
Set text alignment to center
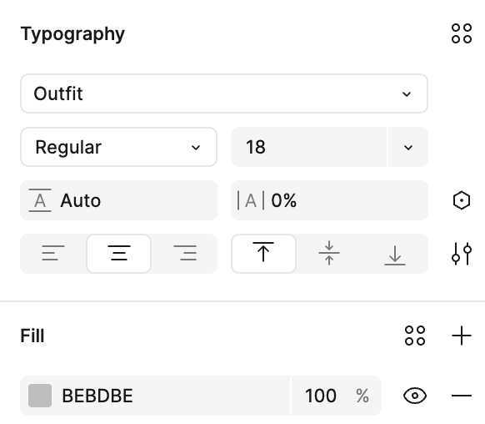coord(119,254)
